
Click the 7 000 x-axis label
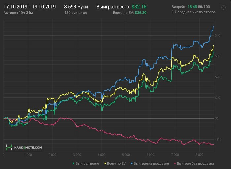[175, 155]
